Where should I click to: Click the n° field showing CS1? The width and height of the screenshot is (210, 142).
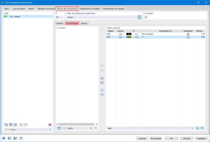pos(59,17)
